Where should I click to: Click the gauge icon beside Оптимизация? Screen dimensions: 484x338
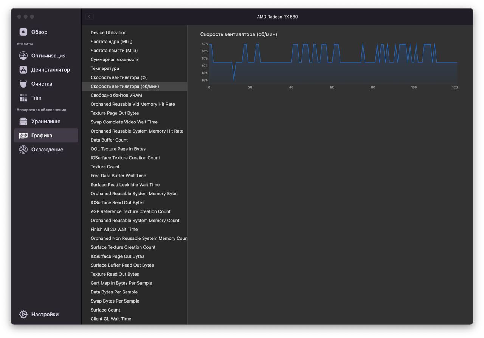[23, 56]
